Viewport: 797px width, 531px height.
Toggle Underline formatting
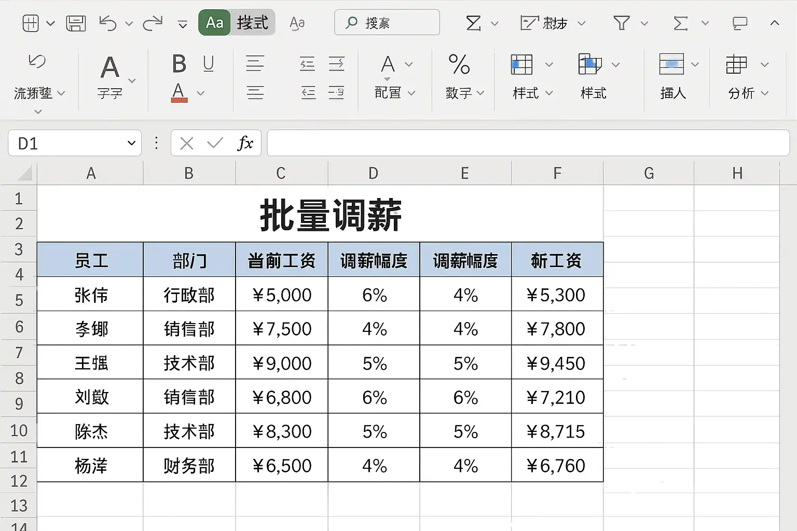(209, 64)
